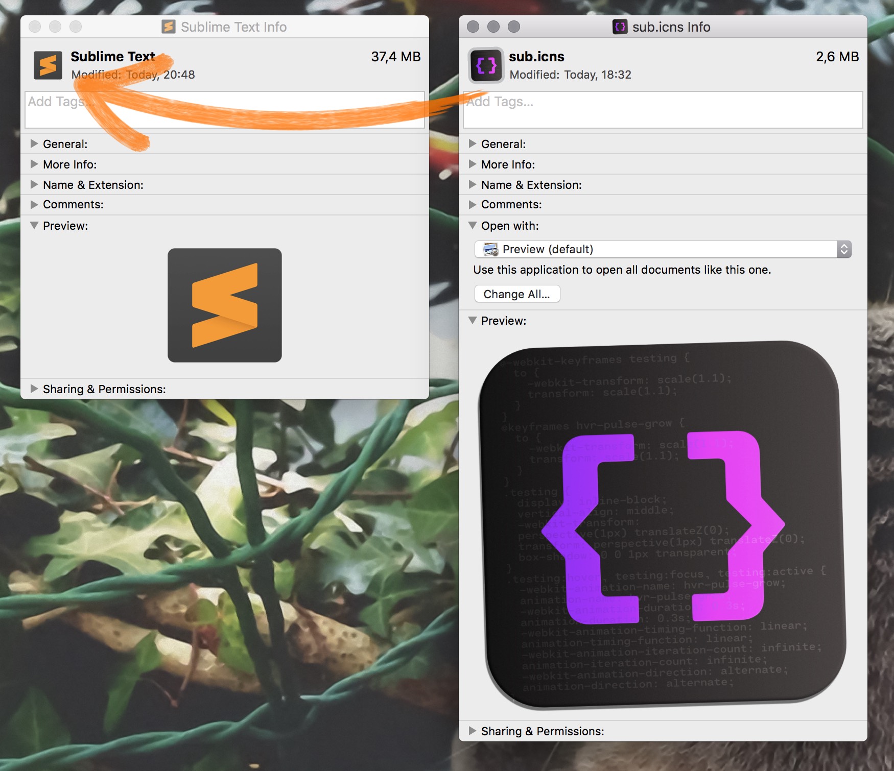Click the large Sublime Text preview image
Viewport: 894px width, 771px height.
[225, 305]
